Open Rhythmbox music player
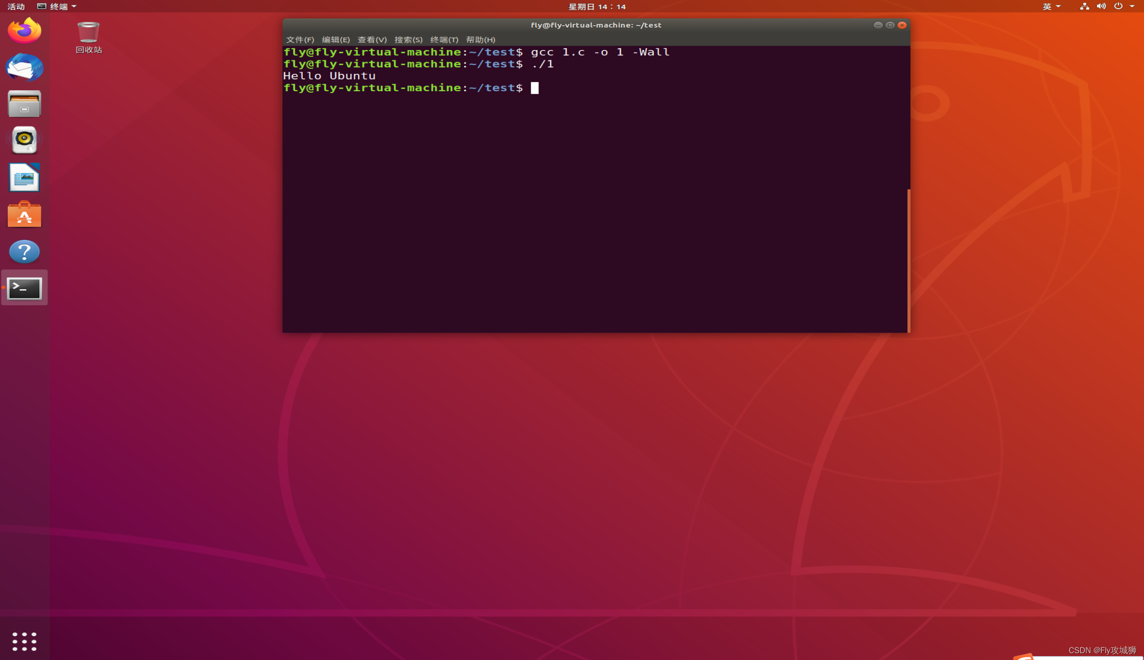This screenshot has width=1144, height=660. [24, 140]
